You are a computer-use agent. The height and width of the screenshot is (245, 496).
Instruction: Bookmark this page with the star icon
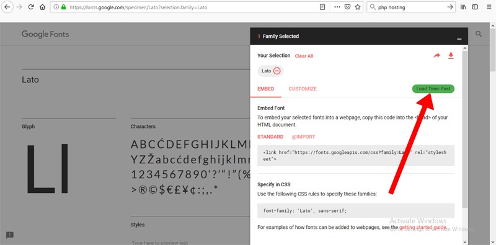coord(358,7)
